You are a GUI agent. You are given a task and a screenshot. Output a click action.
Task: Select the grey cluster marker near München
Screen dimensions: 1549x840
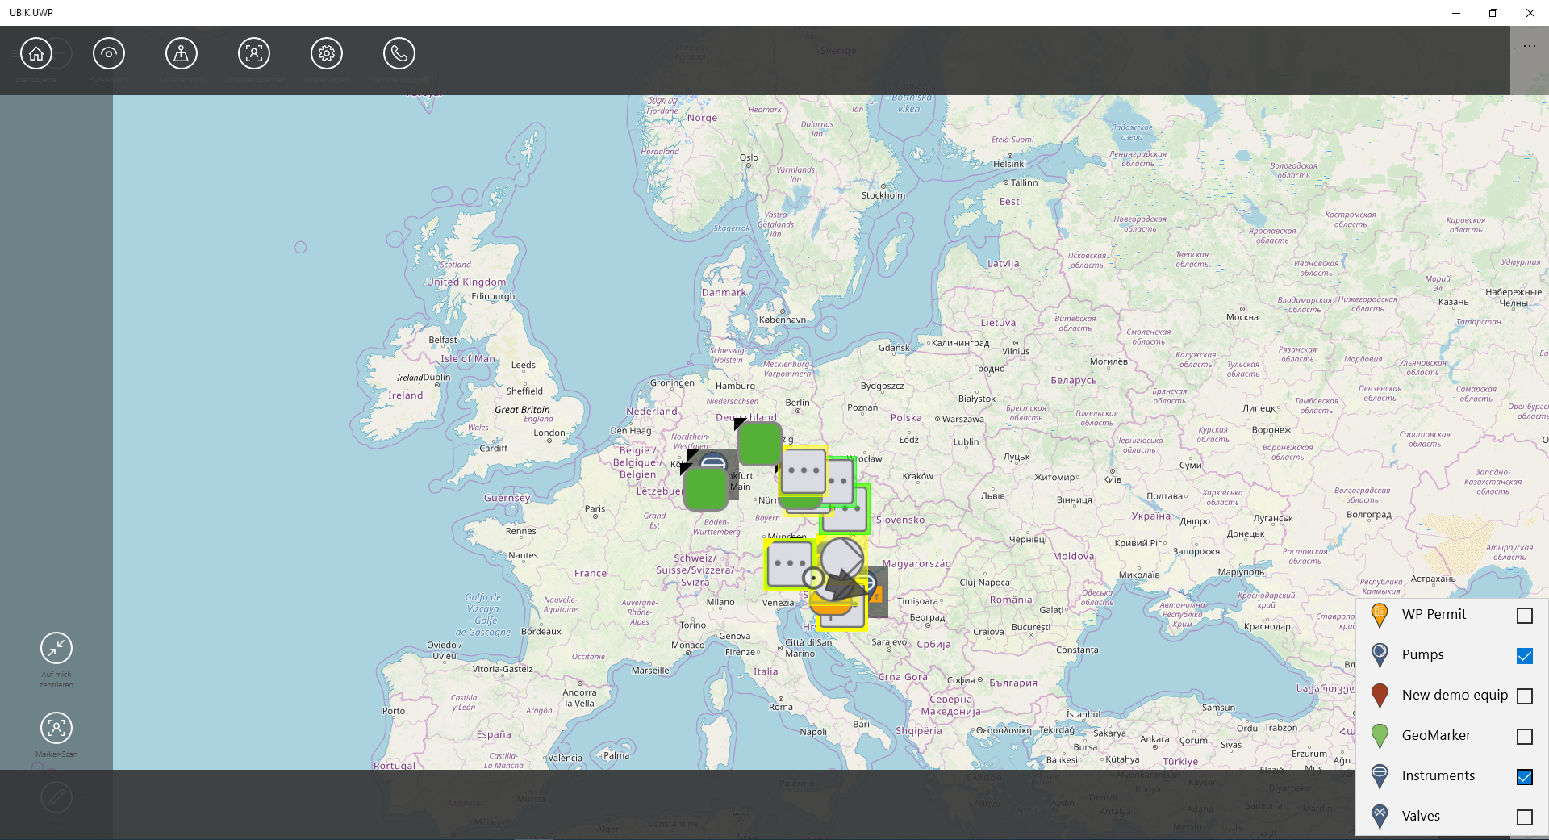(x=788, y=563)
